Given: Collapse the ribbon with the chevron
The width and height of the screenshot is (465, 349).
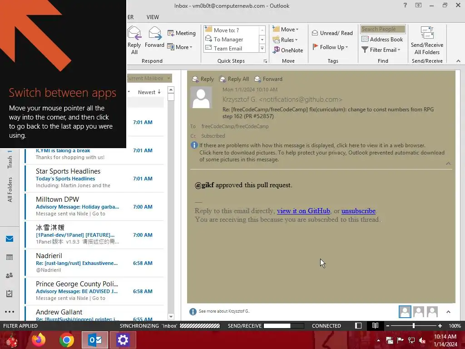Looking at the screenshot, I should 458,61.
